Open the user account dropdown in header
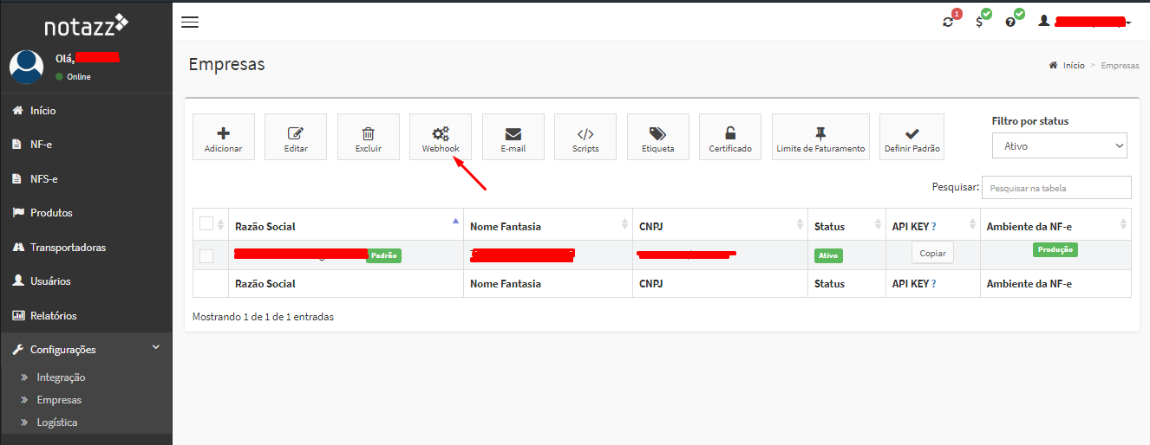Screen dimensions: 1150x445 (1085, 21)
